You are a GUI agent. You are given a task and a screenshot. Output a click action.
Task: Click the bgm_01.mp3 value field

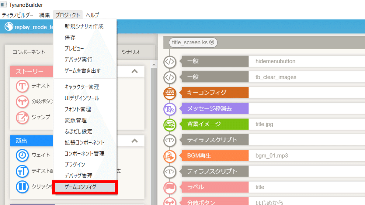pyautogui.click(x=307, y=156)
